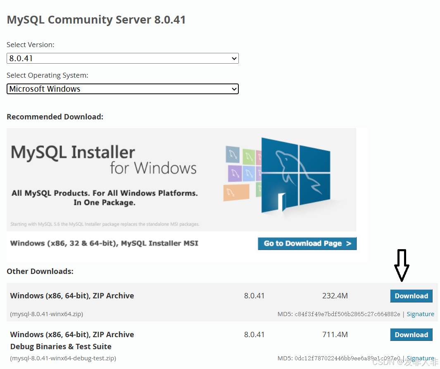Click filename (mysql-8.0.41-winx64.zip)
The width and height of the screenshot is (440, 369).
pyautogui.click(x=47, y=314)
